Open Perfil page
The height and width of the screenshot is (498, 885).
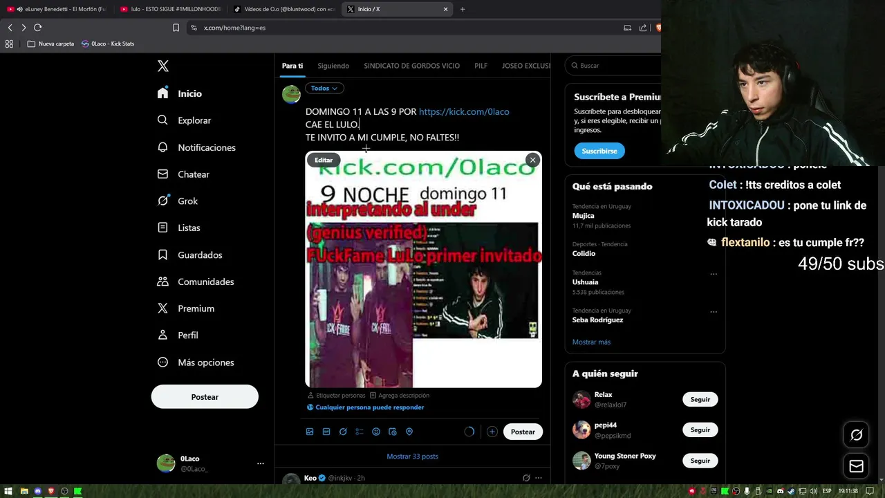click(178, 335)
